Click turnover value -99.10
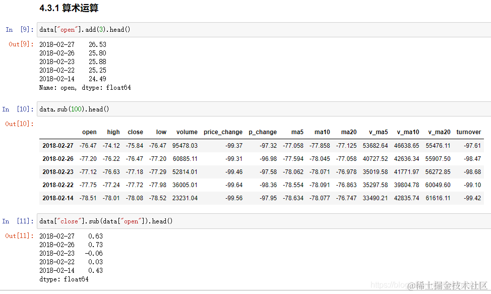The width and height of the screenshot is (491, 294). 472,185
